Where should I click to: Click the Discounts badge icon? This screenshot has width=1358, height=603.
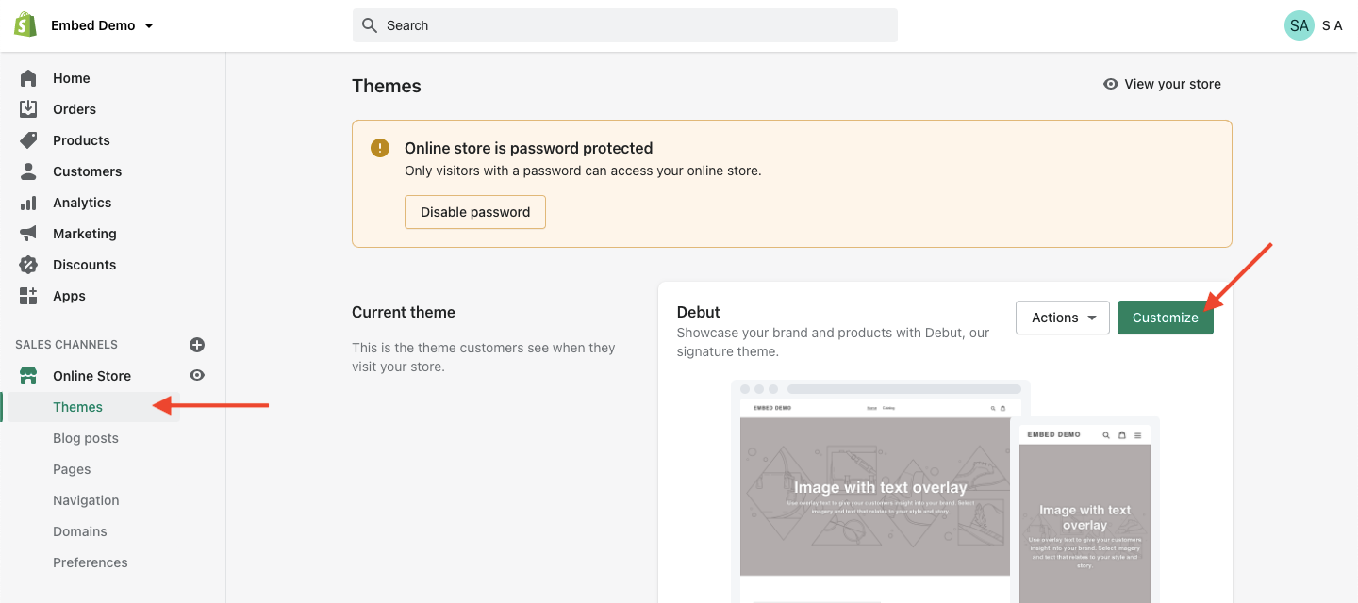pos(28,265)
